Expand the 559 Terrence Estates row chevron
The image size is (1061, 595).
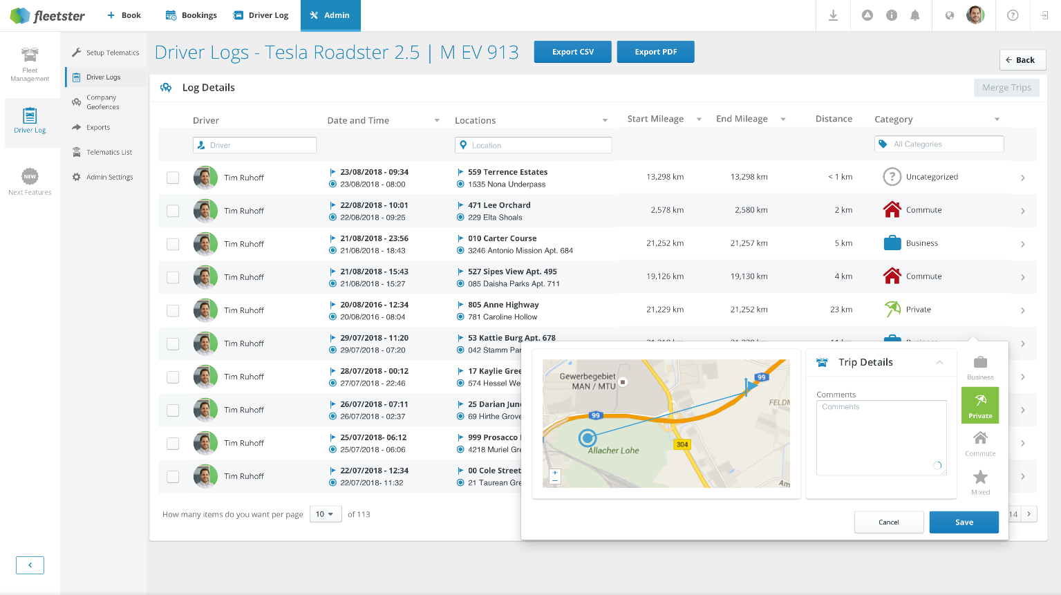click(x=1023, y=178)
